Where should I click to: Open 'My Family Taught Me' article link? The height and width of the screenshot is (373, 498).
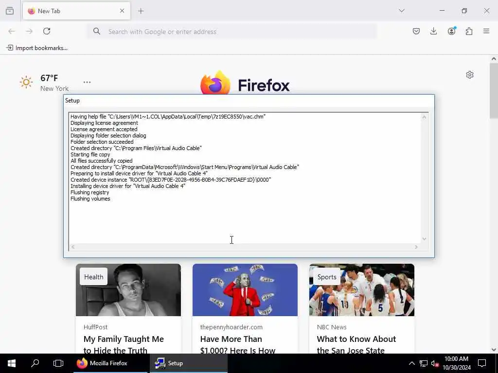pos(124,344)
